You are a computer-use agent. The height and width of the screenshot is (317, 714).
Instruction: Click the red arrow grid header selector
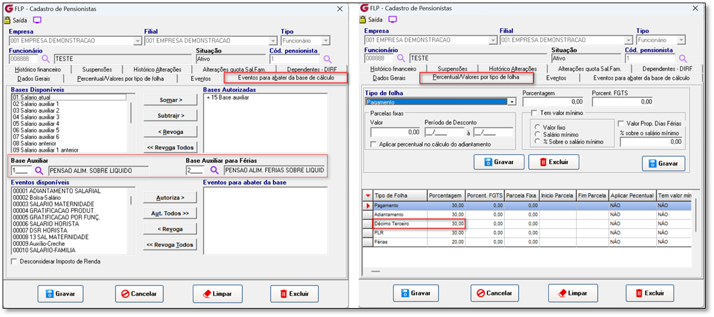pyautogui.click(x=368, y=195)
